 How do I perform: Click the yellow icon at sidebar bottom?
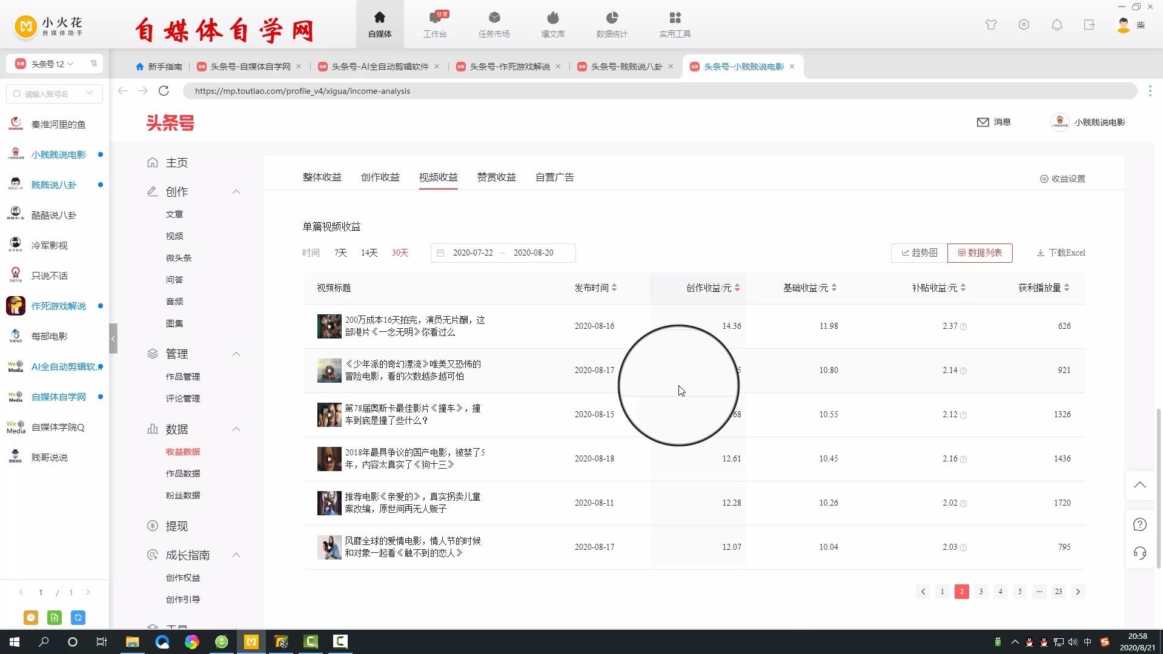pos(31,618)
